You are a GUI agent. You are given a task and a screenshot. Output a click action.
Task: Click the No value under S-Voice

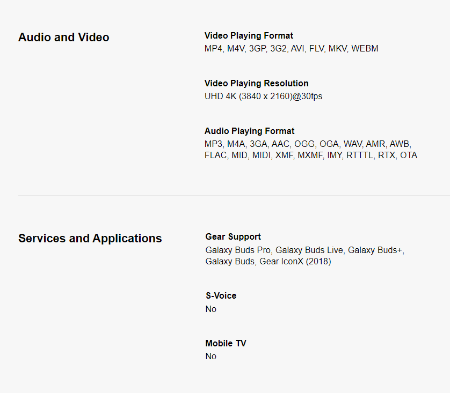coord(211,309)
